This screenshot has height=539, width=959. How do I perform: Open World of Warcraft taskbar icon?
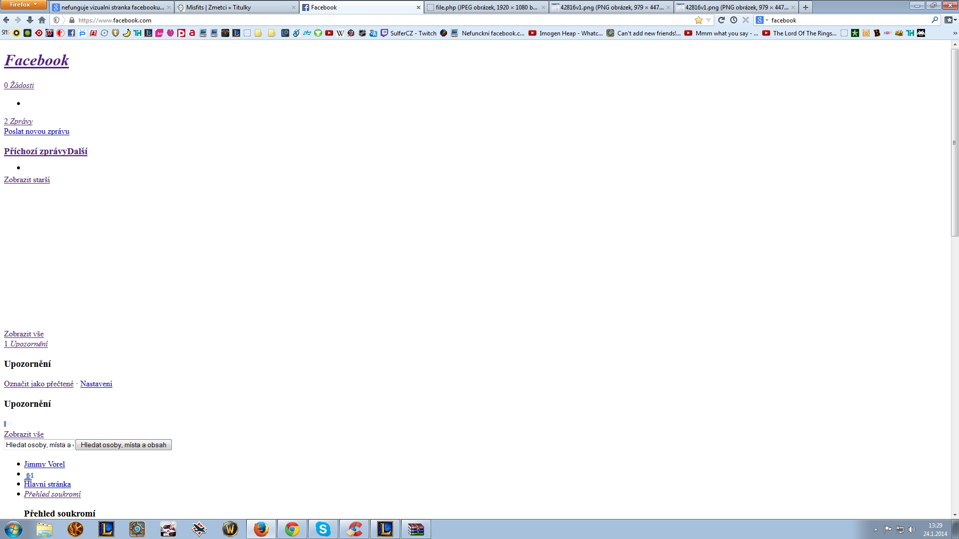pos(230,529)
